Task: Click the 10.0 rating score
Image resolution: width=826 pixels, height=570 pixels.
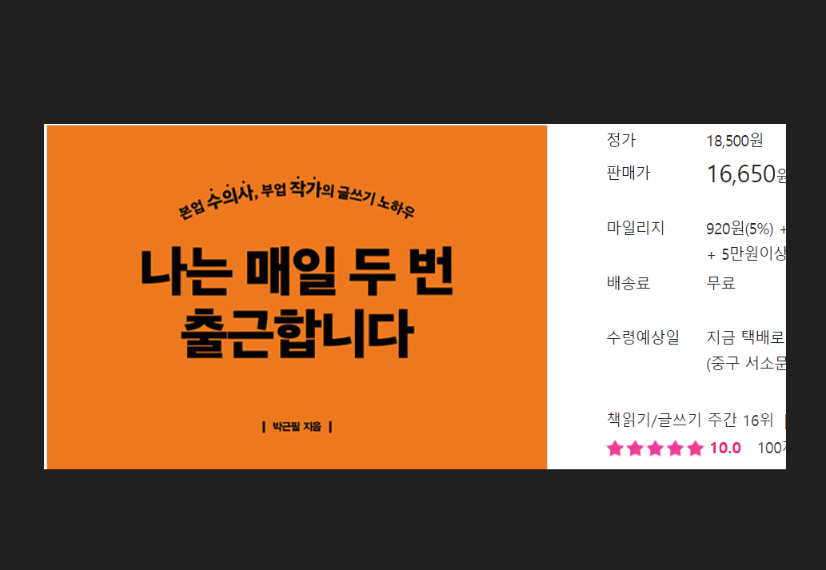Action: pos(725,448)
